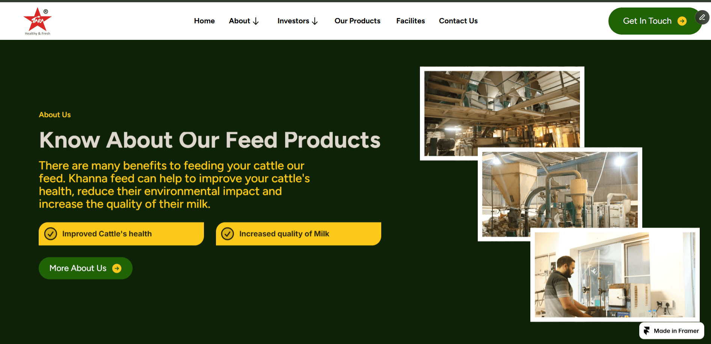Expand the About dropdown arrow
This screenshot has height=344, width=711.
point(256,21)
